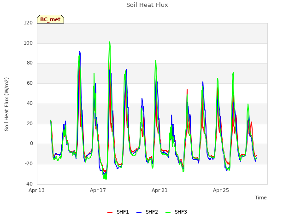Click the Soil Heat Flux (W/m2) axis label
295x221 pixels.
click(6, 104)
